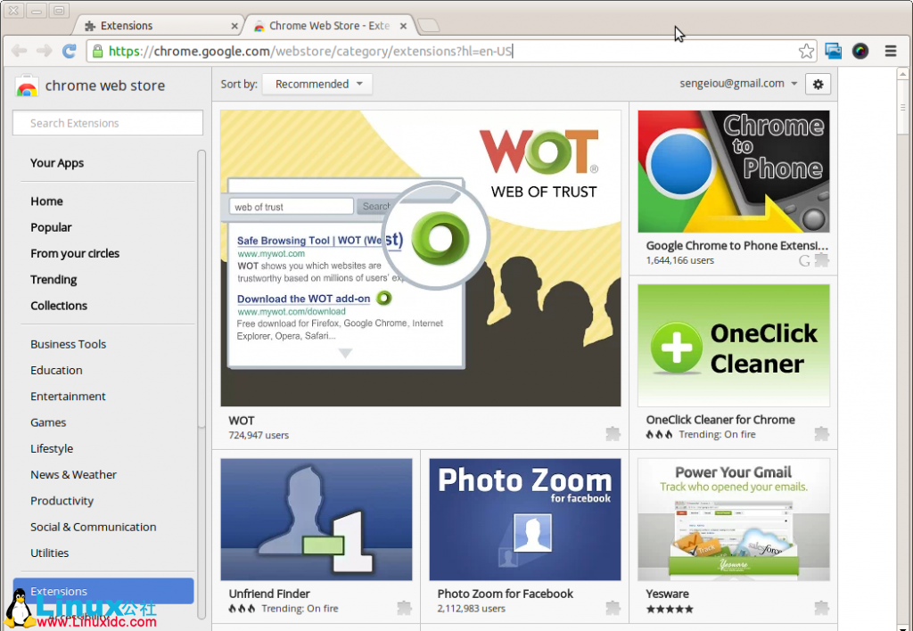
Task: Click the trending flame icons on Unfriend Finder card
Action: [x=242, y=609]
